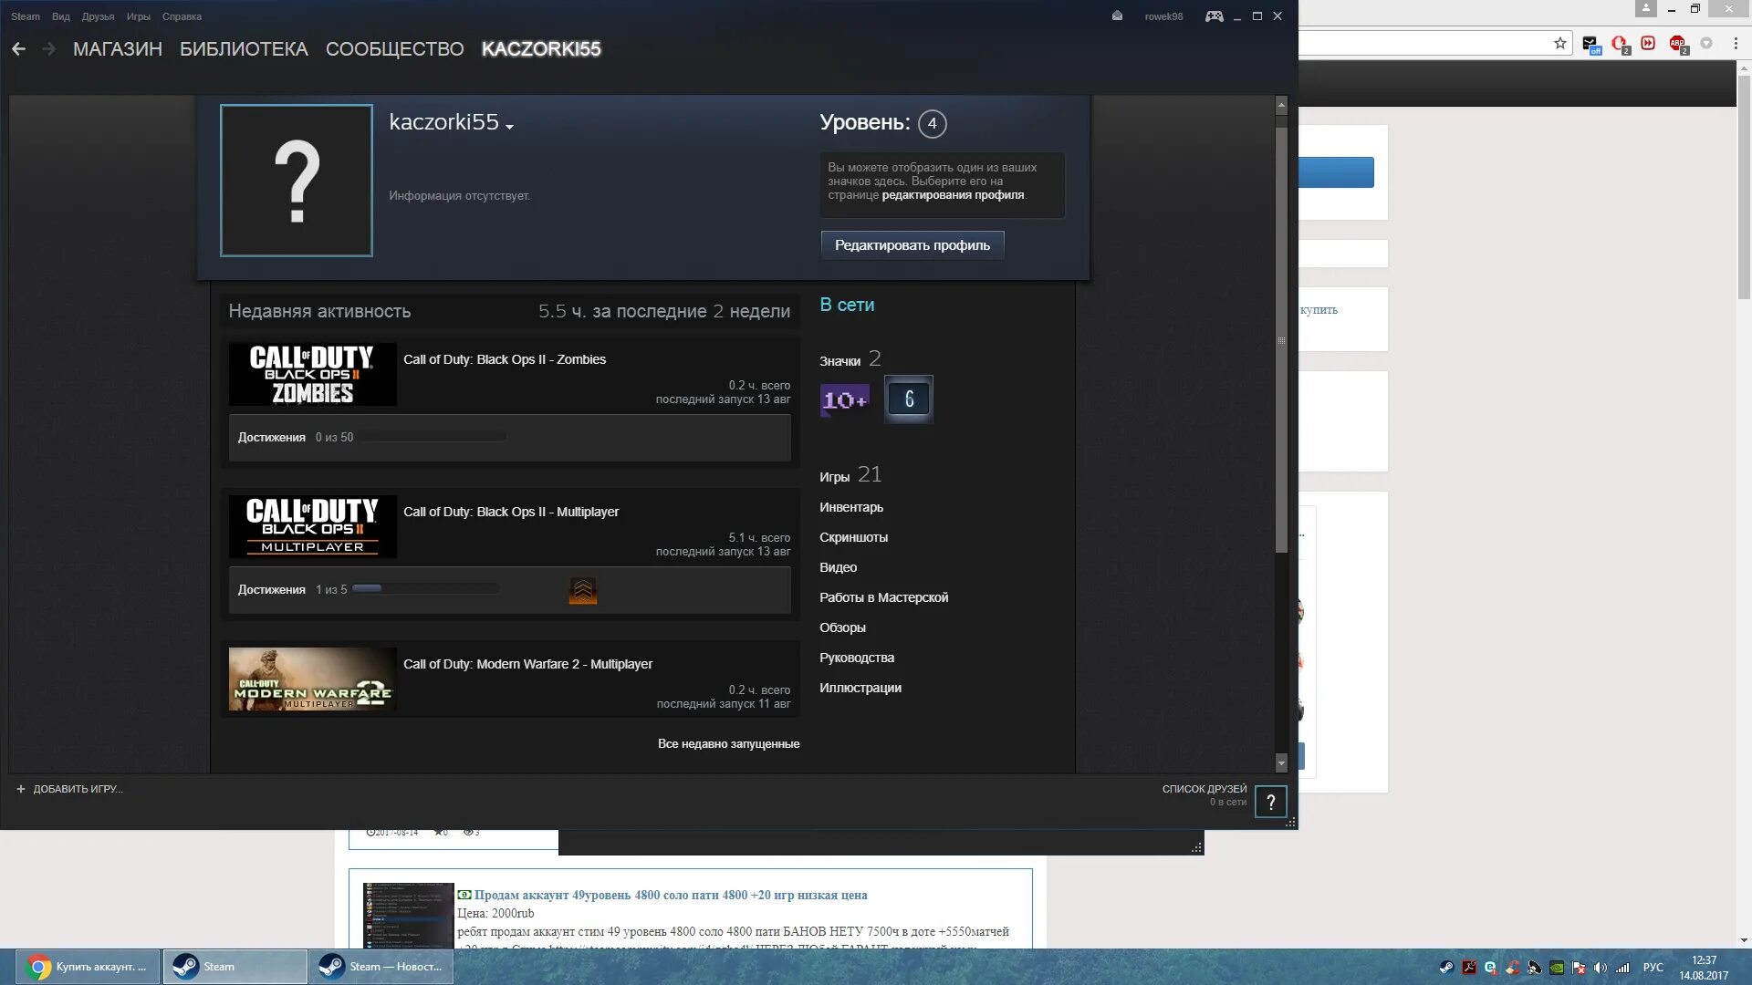Bookmark page with Chrome star icon

pos(1560,43)
